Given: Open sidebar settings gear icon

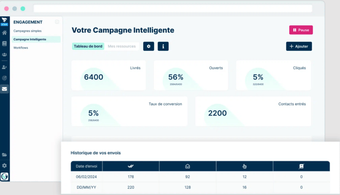Looking at the screenshot, I should (4, 166).
